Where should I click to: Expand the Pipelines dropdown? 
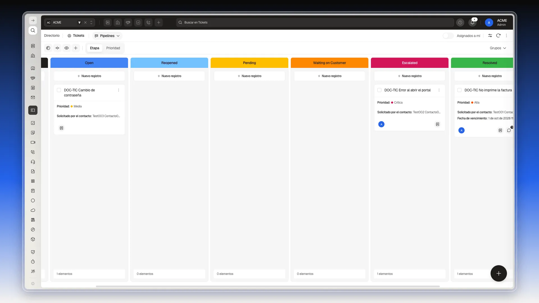click(x=107, y=36)
